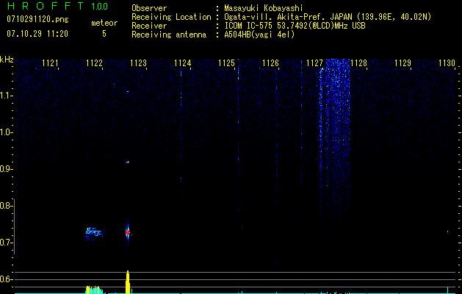
Task: Click the Receiving Location label
Action: [171, 17]
